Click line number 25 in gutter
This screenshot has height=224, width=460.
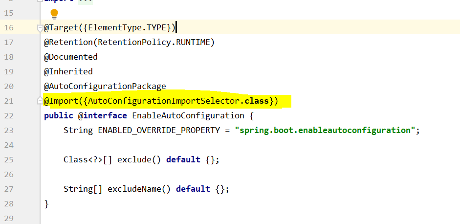(9, 160)
